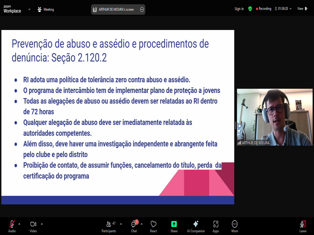
Task: Click the Leave meeting button
Action: (303, 226)
